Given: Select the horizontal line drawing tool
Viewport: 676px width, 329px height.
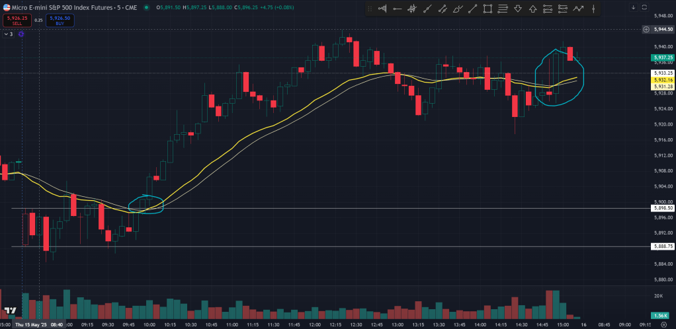Looking at the screenshot, I should point(398,9).
